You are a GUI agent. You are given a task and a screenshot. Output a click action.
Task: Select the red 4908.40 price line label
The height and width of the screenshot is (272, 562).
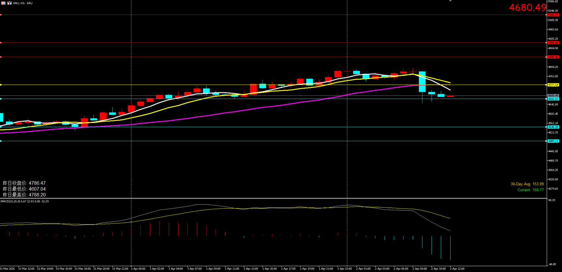coord(553,43)
